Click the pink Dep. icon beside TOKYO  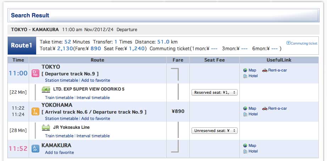pyautogui.click(x=35, y=74)
